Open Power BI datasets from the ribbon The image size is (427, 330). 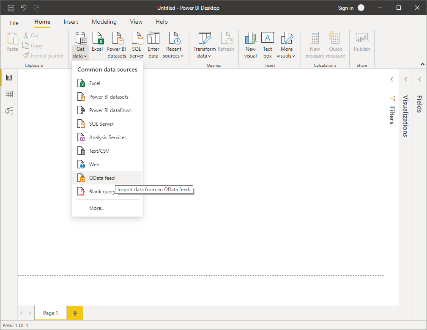[x=116, y=45]
